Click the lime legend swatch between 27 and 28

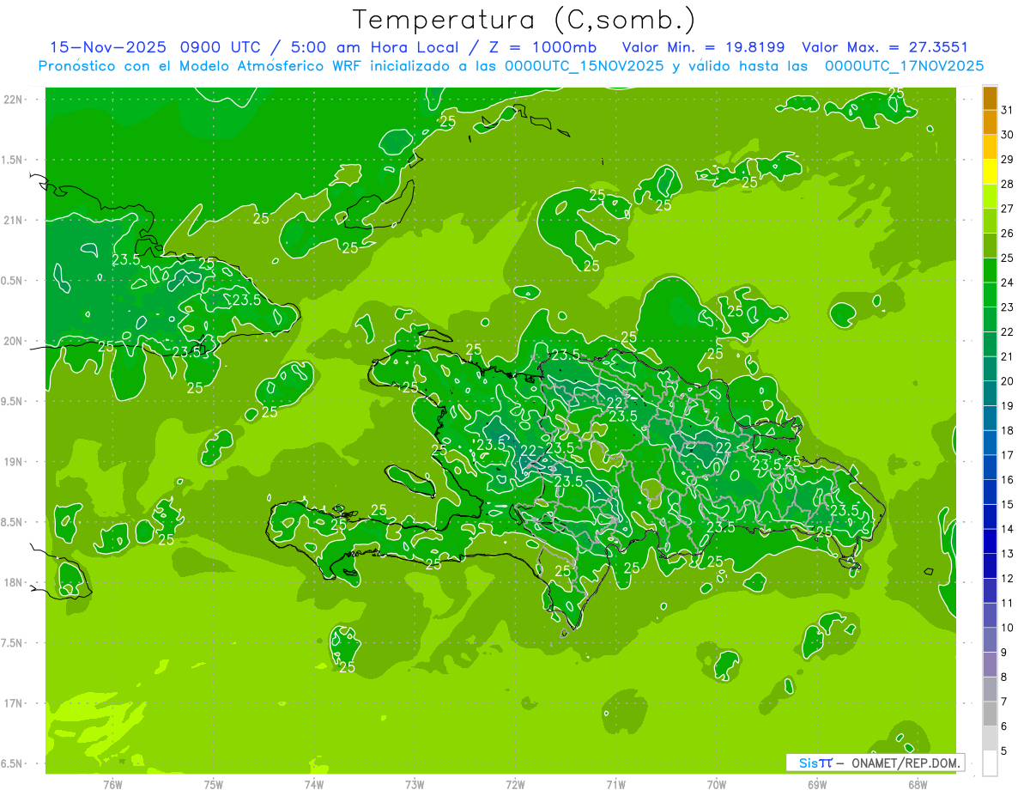pos(990,197)
